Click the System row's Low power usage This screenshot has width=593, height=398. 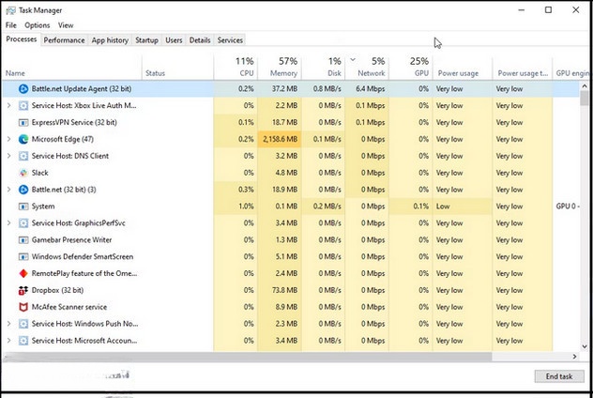[x=443, y=207]
